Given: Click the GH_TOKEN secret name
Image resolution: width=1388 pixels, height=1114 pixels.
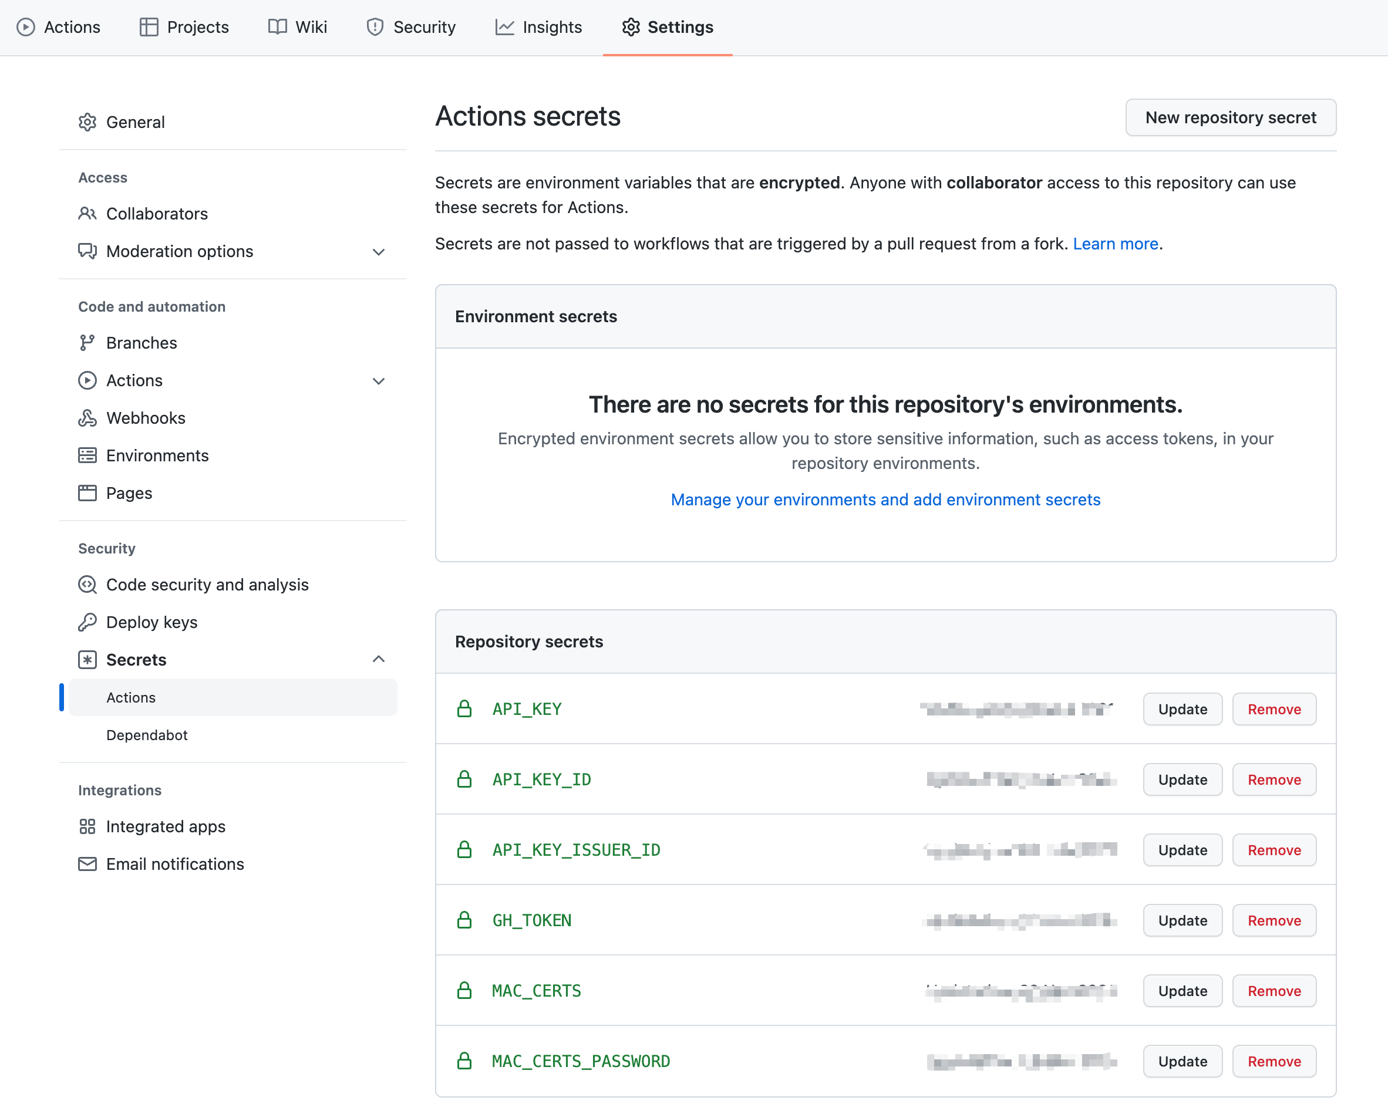Looking at the screenshot, I should point(532,920).
